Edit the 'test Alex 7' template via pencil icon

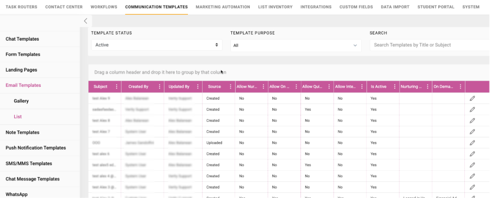472,132
